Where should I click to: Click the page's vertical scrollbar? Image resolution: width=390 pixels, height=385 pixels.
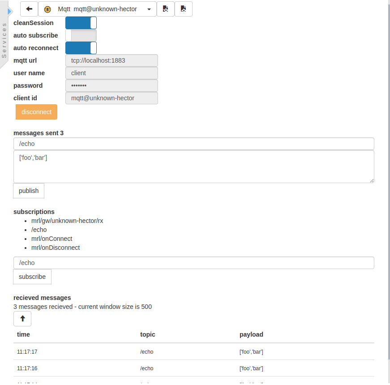click(x=388, y=179)
